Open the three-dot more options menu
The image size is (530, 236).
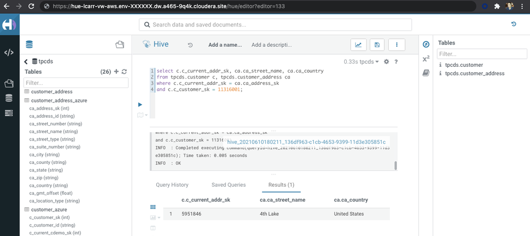397,45
